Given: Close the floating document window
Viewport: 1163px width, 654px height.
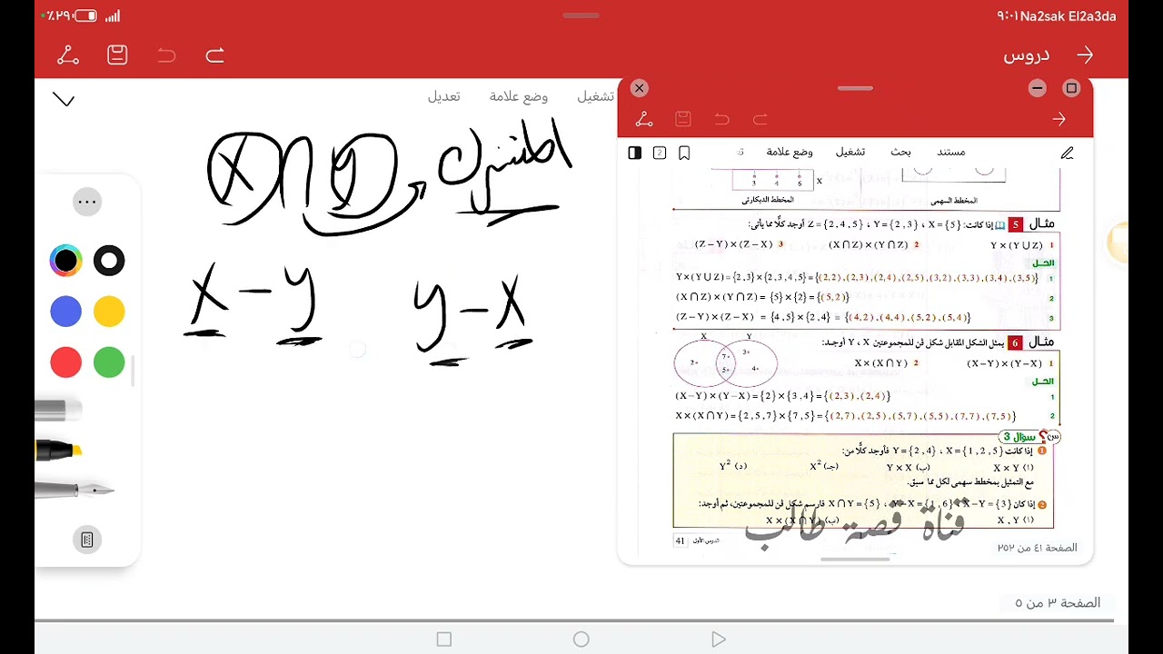Looking at the screenshot, I should pos(640,88).
